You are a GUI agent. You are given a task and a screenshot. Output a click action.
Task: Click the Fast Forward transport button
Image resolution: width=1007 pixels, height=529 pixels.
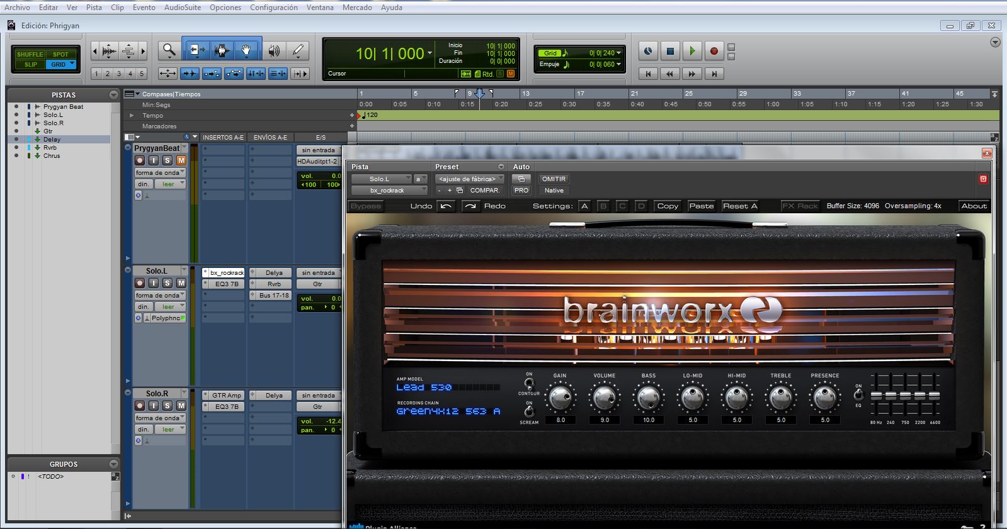(x=691, y=74)
